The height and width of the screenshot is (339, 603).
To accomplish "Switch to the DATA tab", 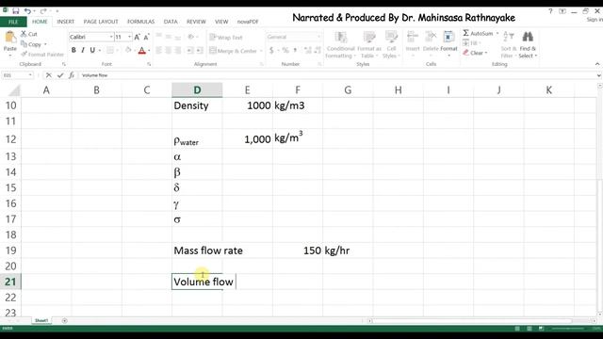I will pyautogui.click(x=171, y=22).
